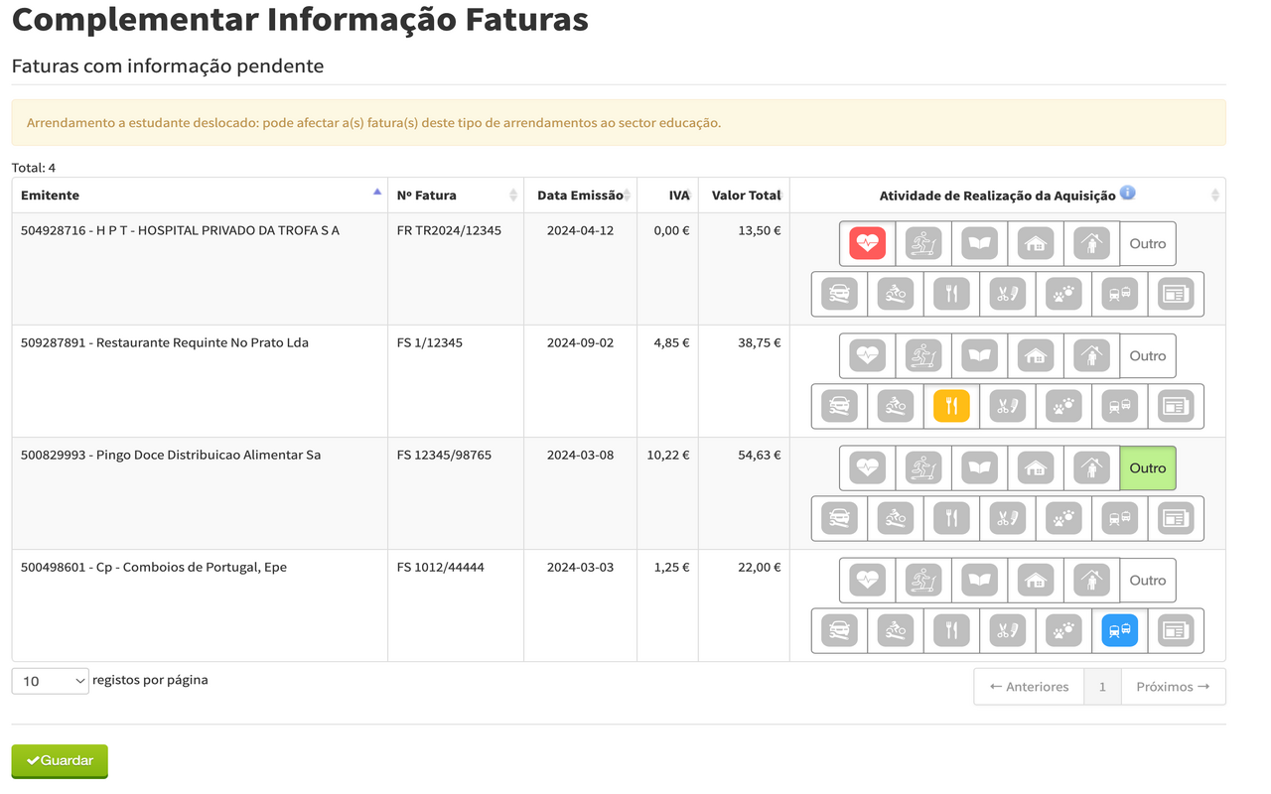Select the car repair icon on the hospital invoice row
Image resolution: width=1271 pixels, height=794 pixels.
(838, 294)
